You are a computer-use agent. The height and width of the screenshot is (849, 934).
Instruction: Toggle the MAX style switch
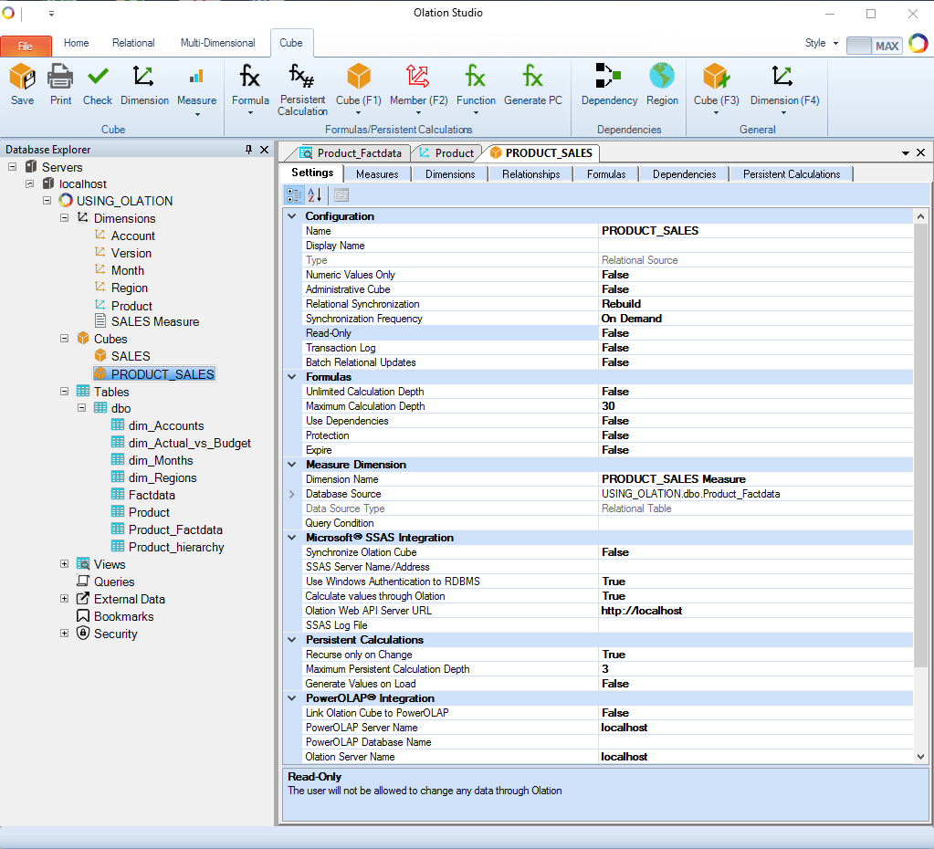pyautogui.click(x=873, y=45)
